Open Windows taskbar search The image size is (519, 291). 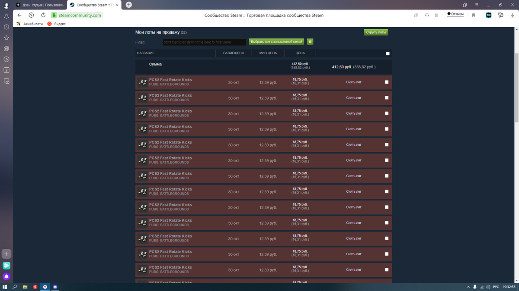[x=15, y=287]
